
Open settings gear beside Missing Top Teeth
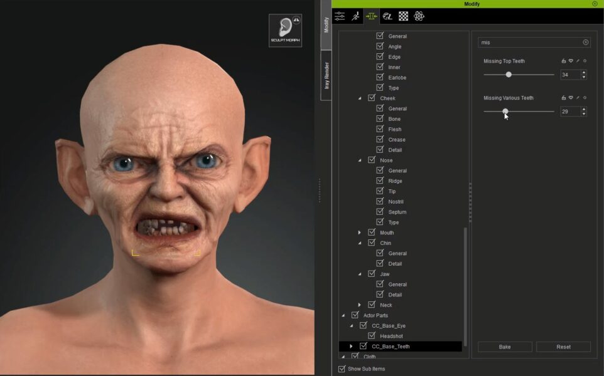pyautogui.click(x=585, y=61)
